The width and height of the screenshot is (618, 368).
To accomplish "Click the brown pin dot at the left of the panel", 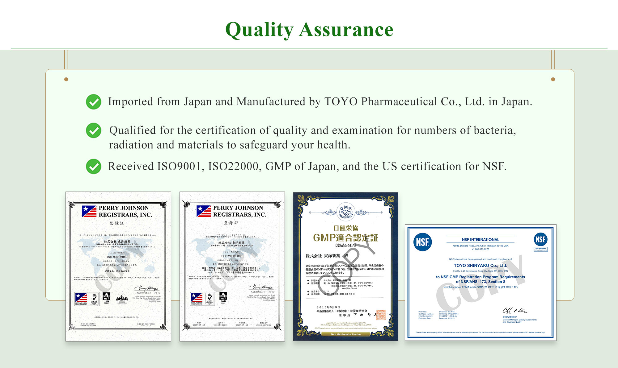I will (66, 79).
